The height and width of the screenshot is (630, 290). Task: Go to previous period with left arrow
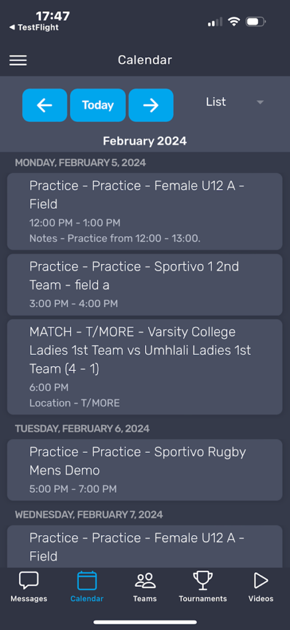pos(44,105)
